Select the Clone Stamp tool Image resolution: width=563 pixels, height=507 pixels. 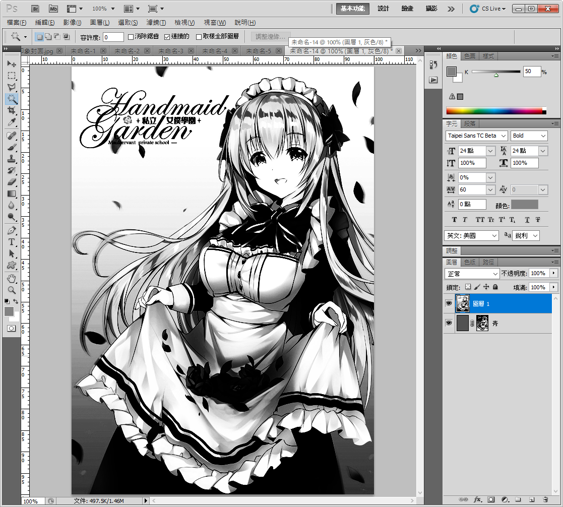(12, 159)
